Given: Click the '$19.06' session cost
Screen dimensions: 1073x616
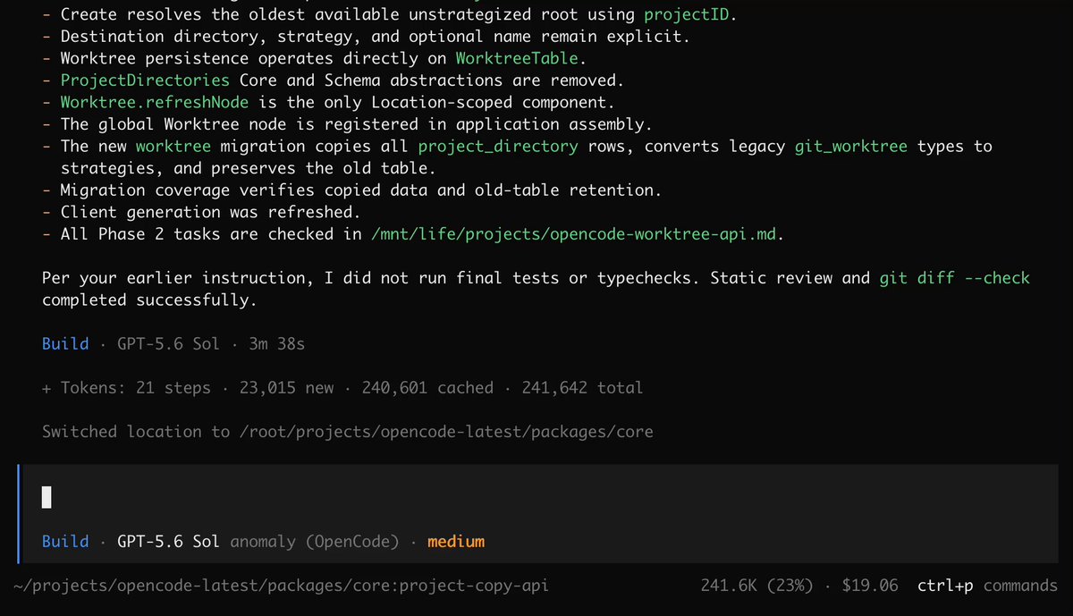Looking at the screenshot, I should (870, 586).
